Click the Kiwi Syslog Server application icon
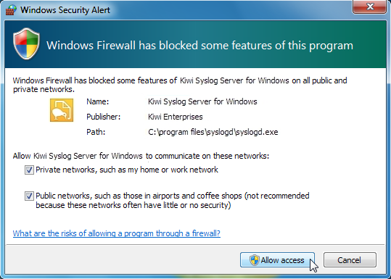 click(x=62, y=110)
